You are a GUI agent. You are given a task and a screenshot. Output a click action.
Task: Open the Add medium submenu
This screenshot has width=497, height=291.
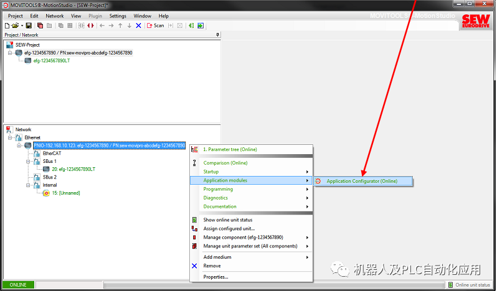[251, 257]
